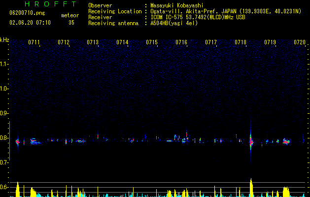This screenshot has width=310, height=197.
Task: Click the Receiving antenna label
Action: click(113, 23)
